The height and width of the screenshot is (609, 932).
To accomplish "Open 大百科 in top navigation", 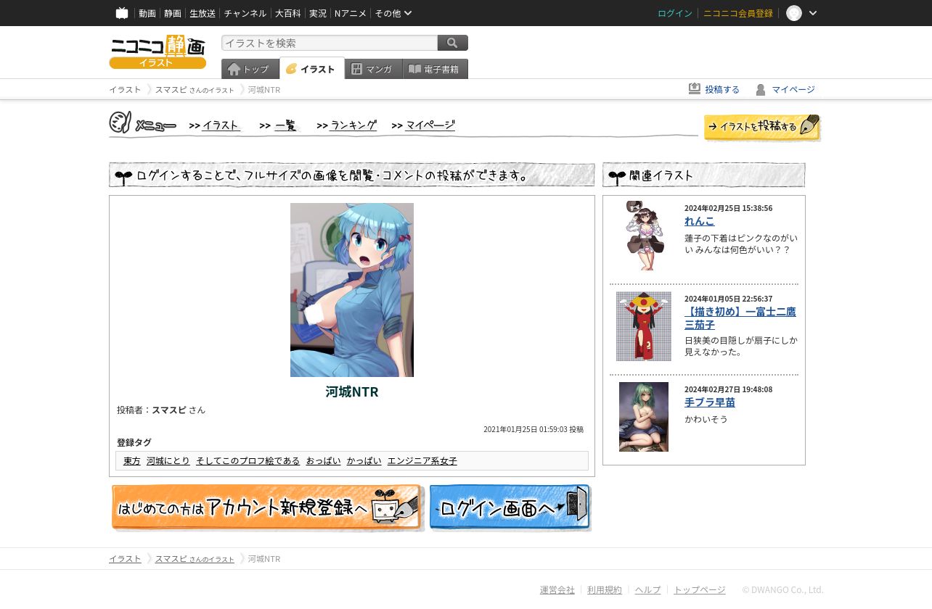I will click(287, 13).
